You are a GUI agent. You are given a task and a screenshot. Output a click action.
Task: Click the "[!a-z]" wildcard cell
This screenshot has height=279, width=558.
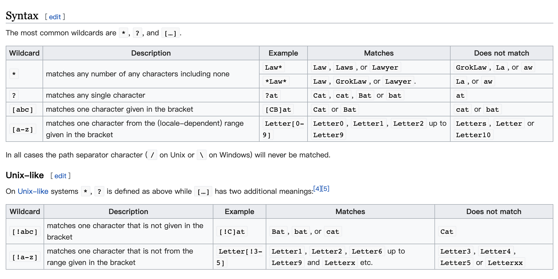coord(25,257)
